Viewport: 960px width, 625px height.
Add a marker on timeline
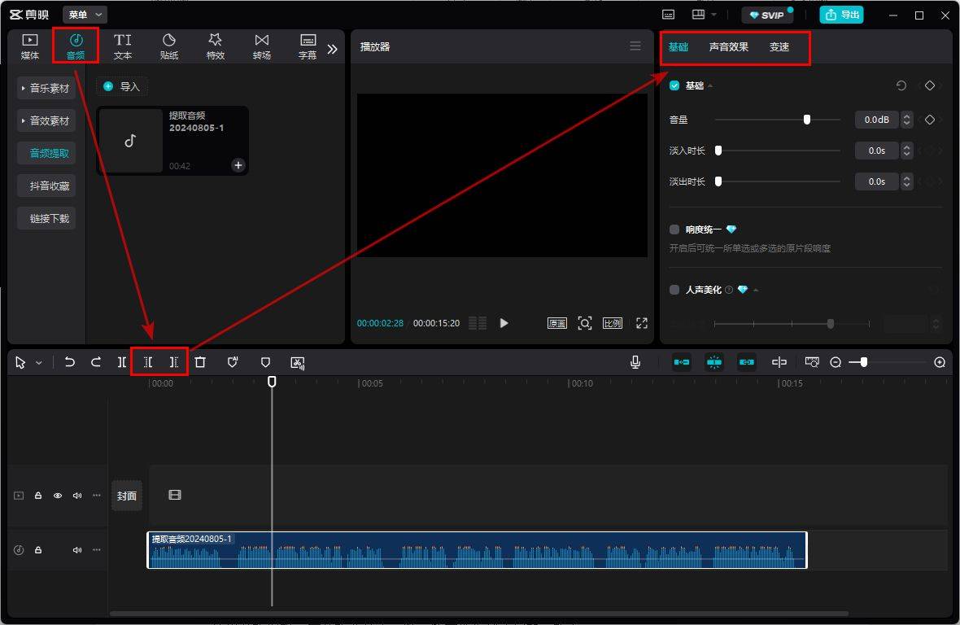pos(265,362)
